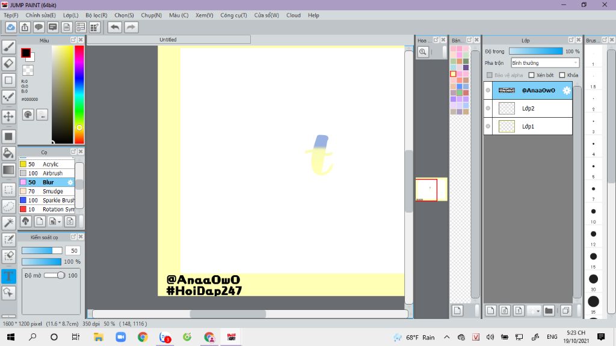Viewport: 616px width, 346px height.
Task: Open gear settings of Blur brush
Action: point(70,183)
